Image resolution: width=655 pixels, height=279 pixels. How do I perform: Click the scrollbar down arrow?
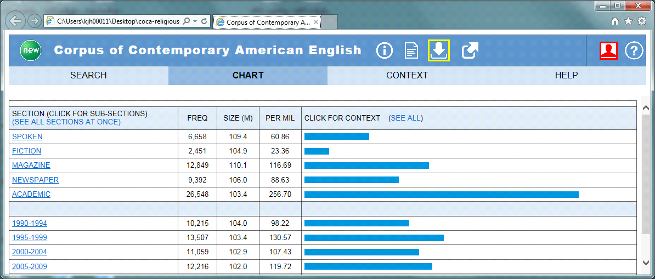click(x=646, y=263)
